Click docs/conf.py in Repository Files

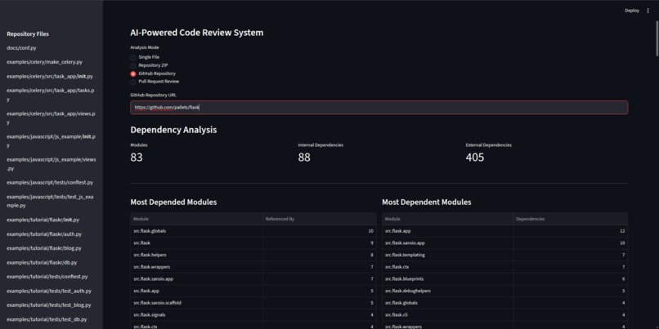click(21, 48)
